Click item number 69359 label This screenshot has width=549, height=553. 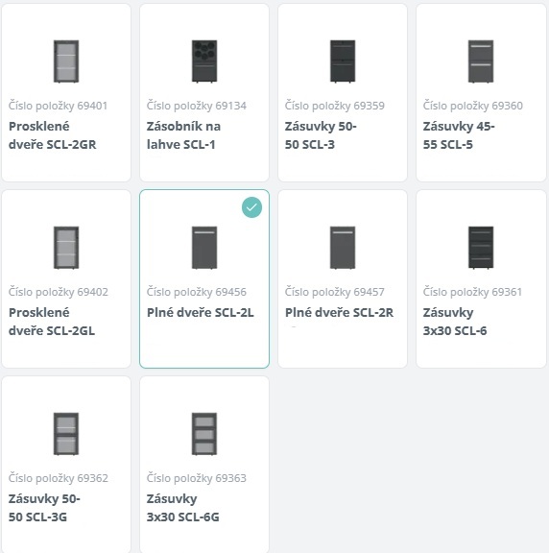tap(335, 106)
